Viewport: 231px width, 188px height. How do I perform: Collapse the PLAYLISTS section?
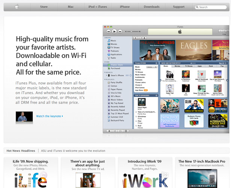105,79
